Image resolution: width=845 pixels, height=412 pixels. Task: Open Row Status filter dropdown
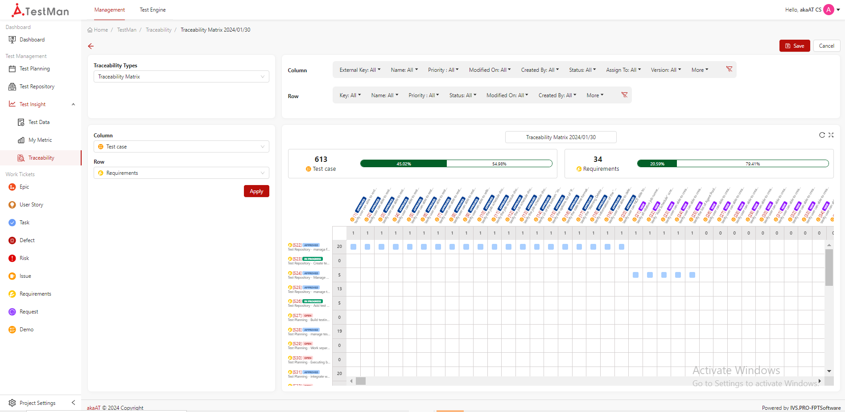point(463,95)
